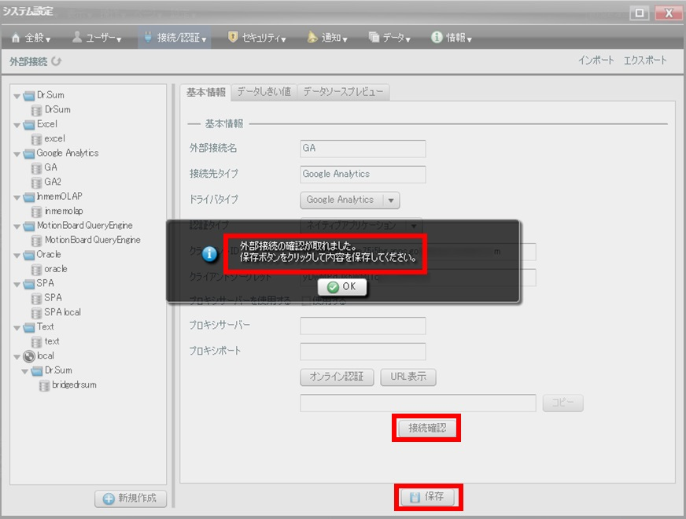
Task: Click the refresh icon beside 外部接続
Action: 57,61
